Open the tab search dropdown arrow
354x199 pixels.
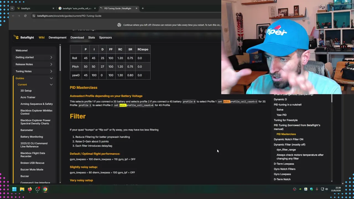(x=12, y=8)
